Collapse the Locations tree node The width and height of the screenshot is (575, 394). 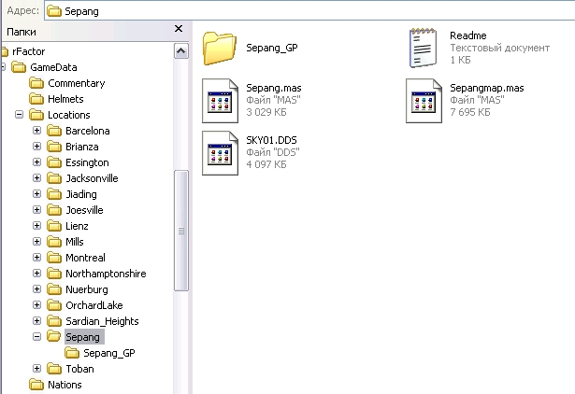click(x=19, y=115)
